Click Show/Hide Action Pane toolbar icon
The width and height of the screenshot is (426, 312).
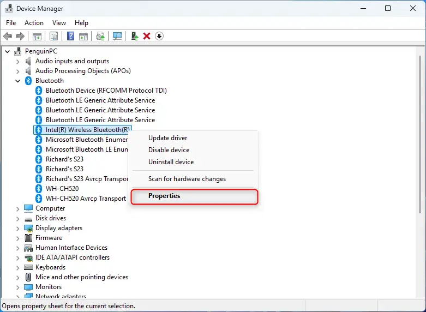83,36
